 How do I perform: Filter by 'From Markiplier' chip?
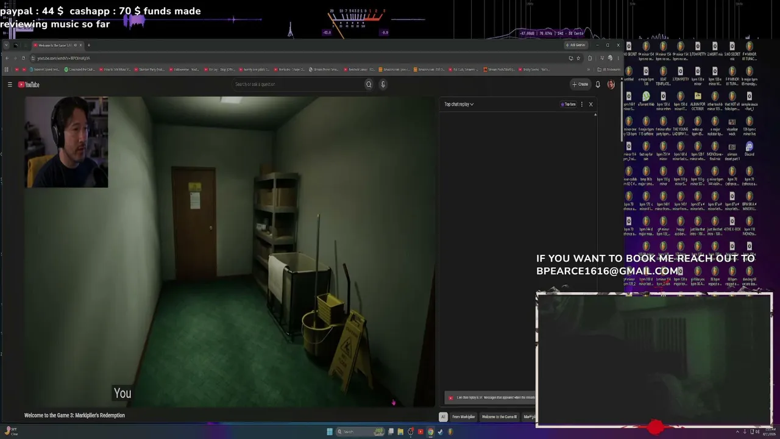pyautogui.click(x=463, y=417)
